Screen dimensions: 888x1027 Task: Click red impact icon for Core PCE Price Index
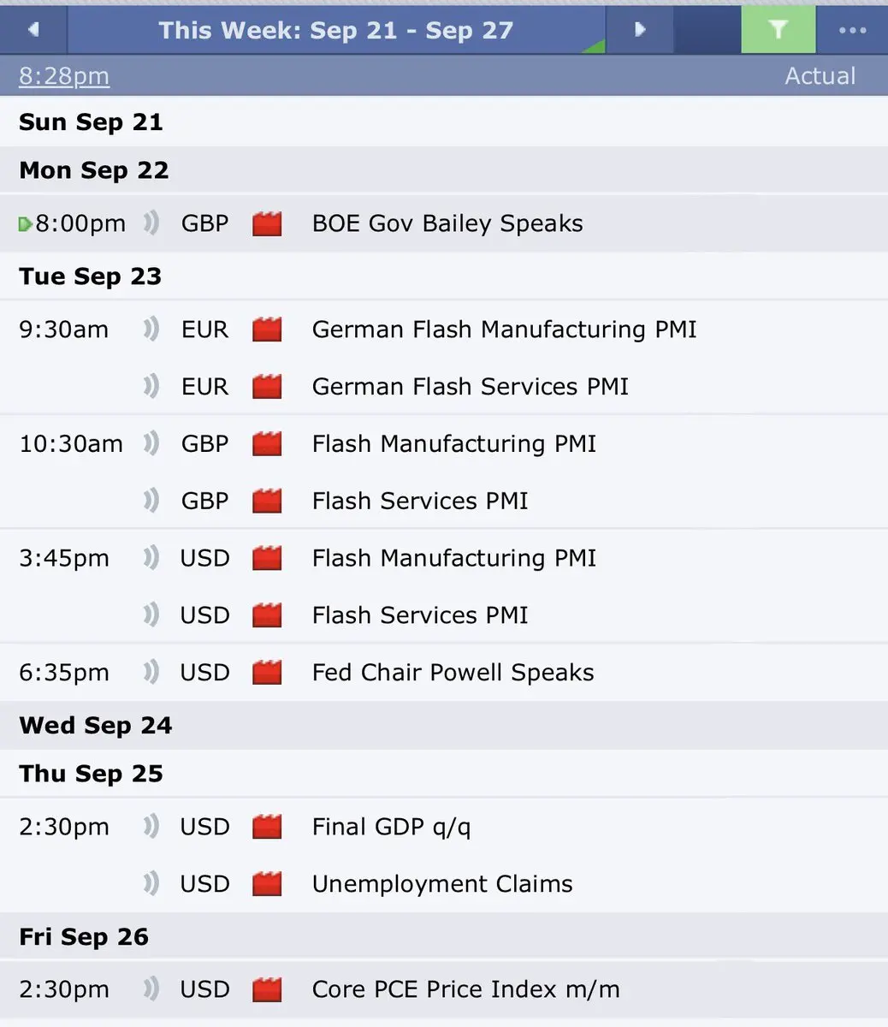tap(267, 990)
